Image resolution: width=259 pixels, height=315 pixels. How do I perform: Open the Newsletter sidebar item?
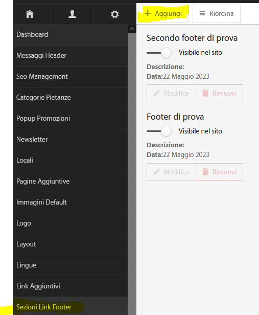[x=70, y=140]
